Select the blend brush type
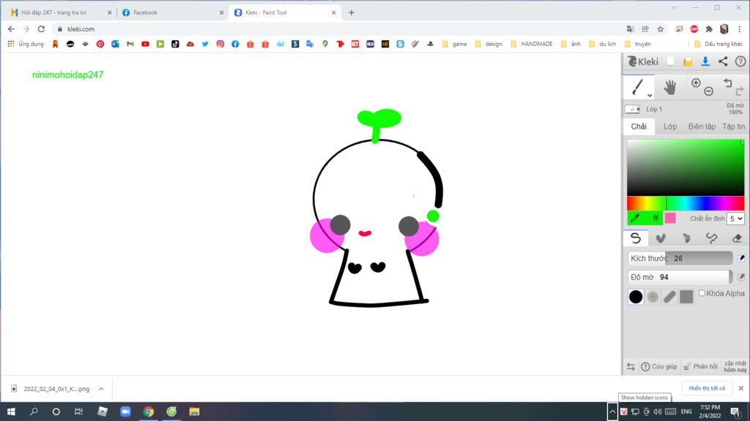 (x=661, y=238)
